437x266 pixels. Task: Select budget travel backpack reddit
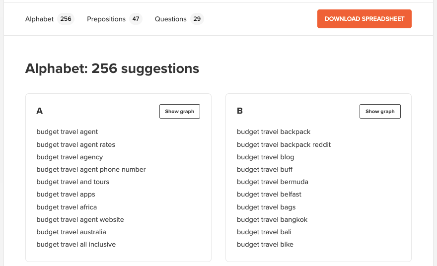click(x=284, y=144)
